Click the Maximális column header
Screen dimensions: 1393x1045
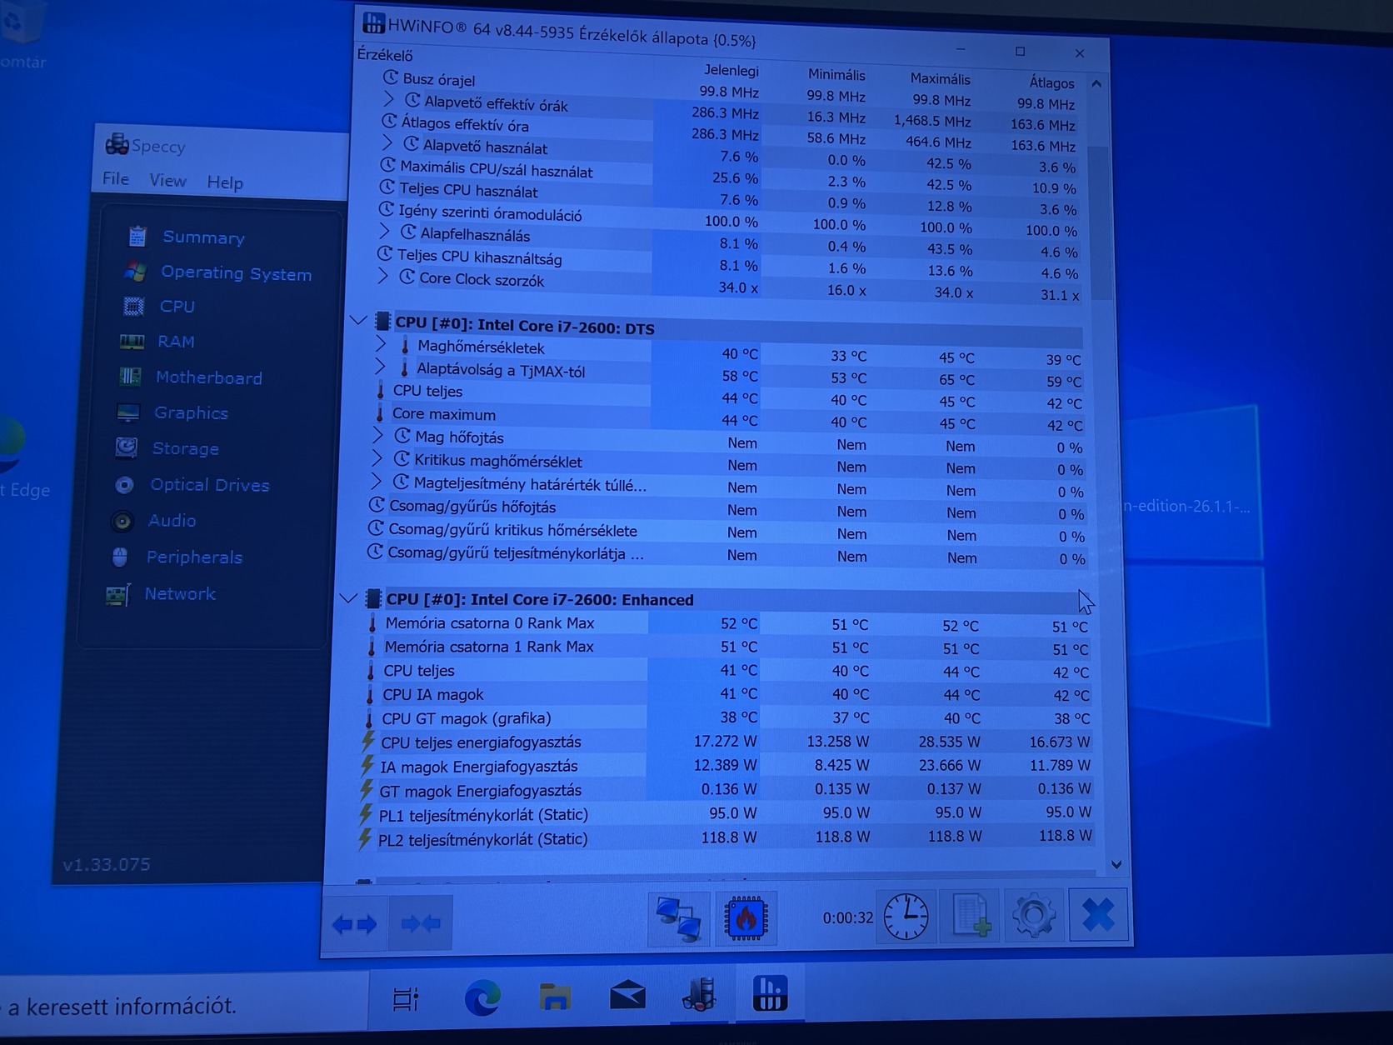[940, 78]
